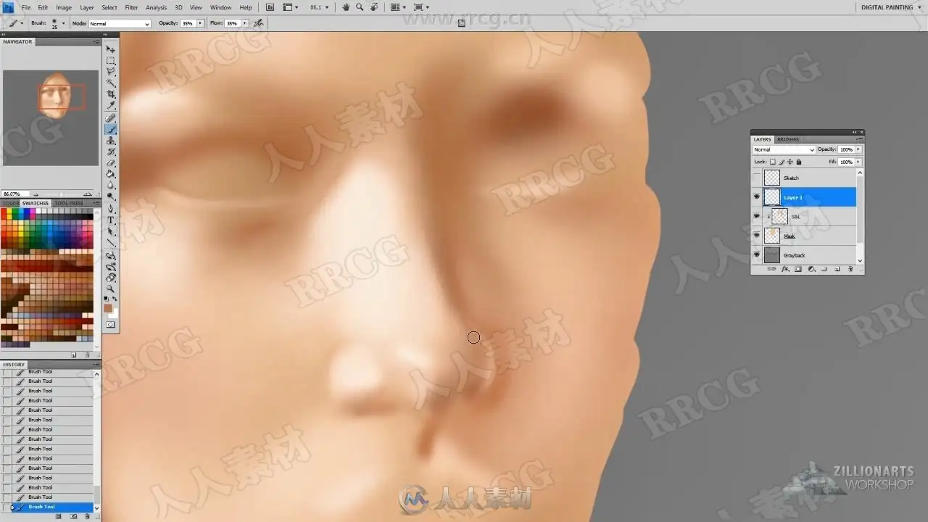Select the Brush tool in the toolbox
Screen dimensions: 928x522
(x=111, y=130)
